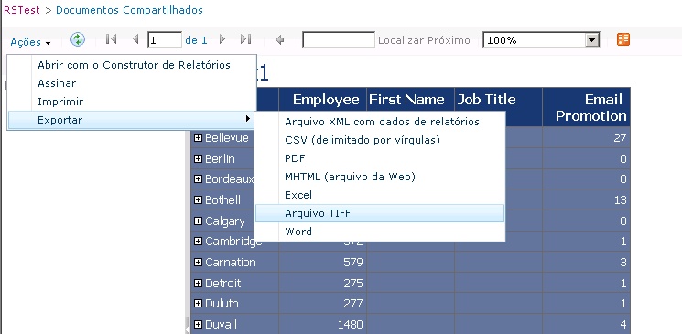This screenshot has width=682, height=334.
Task: Refresh the report with green arrows icon
Action: click(78, 39)
